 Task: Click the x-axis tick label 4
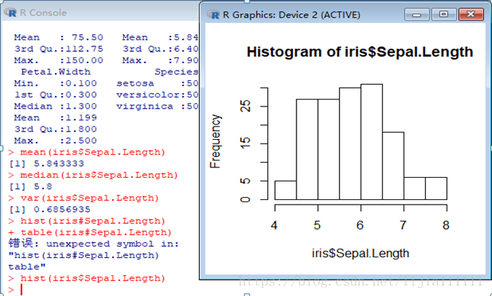[x=274, y=225]
